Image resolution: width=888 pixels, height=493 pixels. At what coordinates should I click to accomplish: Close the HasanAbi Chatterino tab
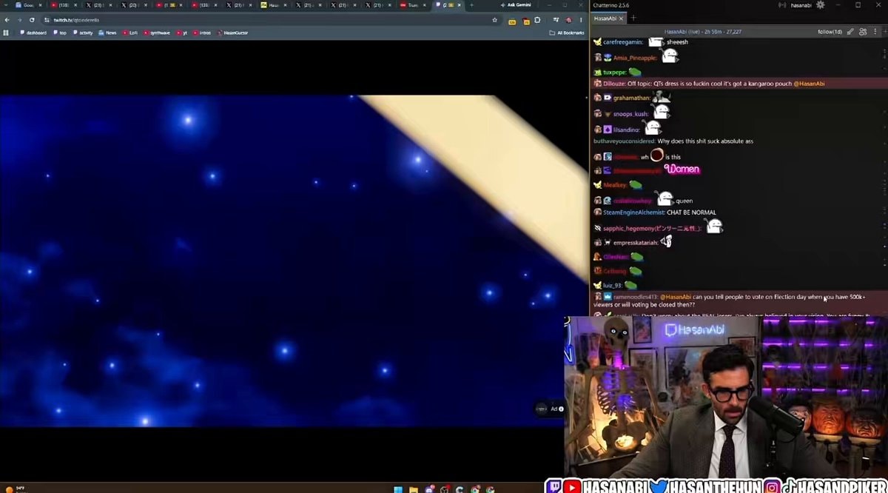[622, 18]
